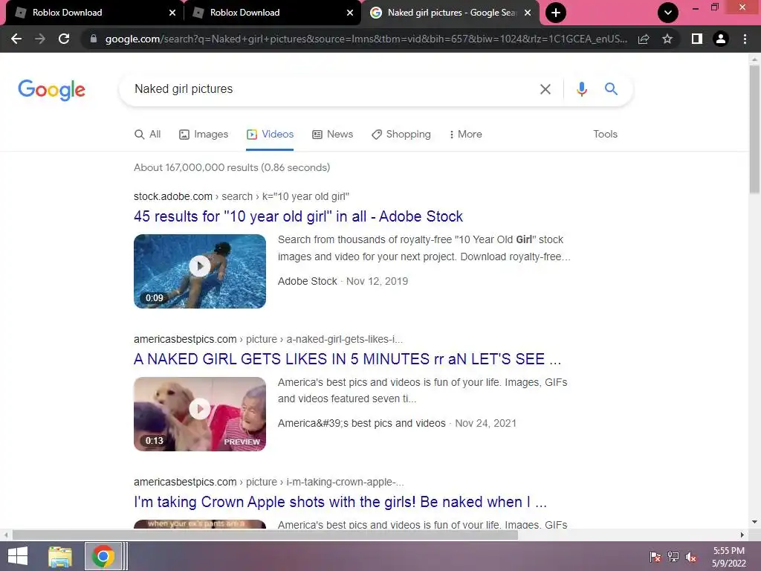Switch to the Shopping results tab
The height and width of the screenshot is (571, 761).
click(x=401, y=134)
